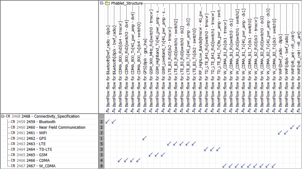Image resolution: width=302 pixels, height=169 pixels.
Task: Select the 2463 - LTE row
Action: point(31,144)
